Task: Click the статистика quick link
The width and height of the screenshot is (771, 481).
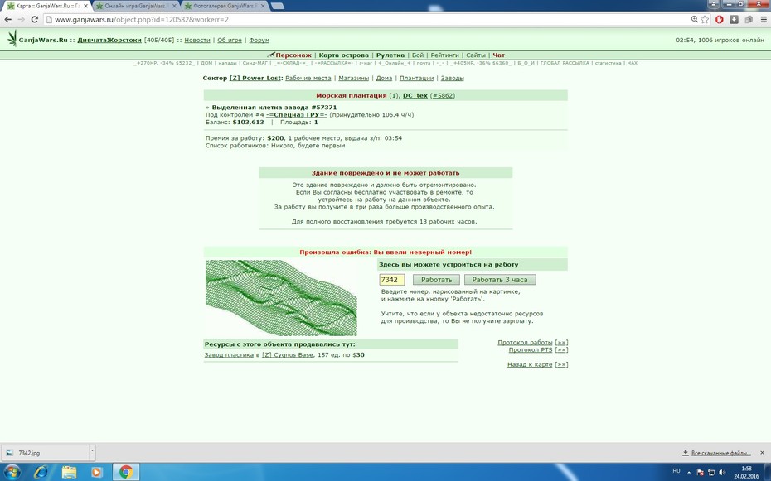Action: pos(609,63)
